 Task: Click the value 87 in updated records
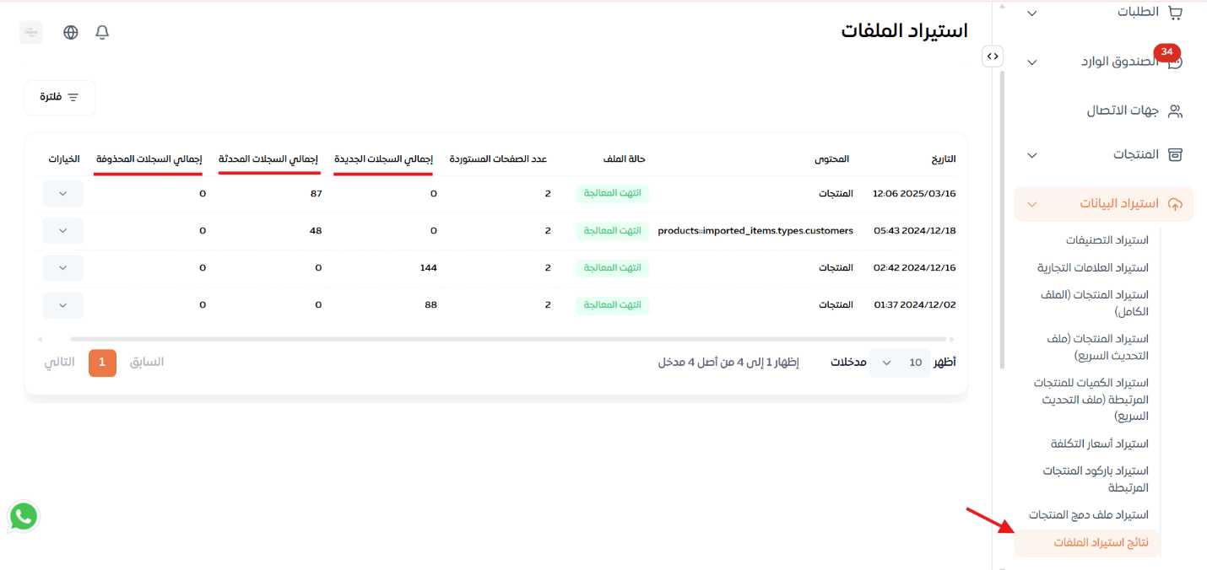click(x=317, y=193)
